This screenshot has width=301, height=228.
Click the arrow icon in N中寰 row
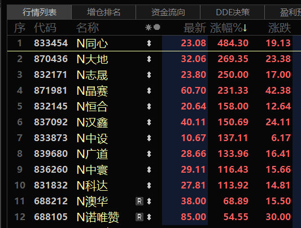point(149,169)
